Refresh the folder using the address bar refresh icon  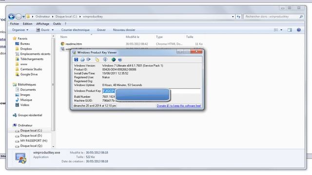pyautogui.click(x=238, y=17)
